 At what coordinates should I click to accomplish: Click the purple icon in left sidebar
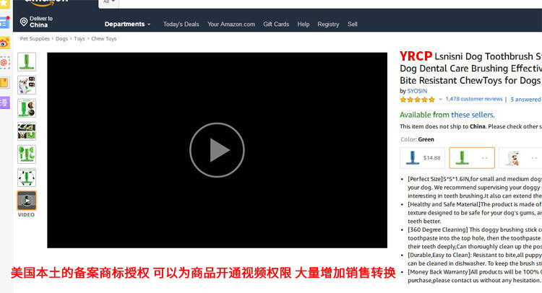pos(4,103)
